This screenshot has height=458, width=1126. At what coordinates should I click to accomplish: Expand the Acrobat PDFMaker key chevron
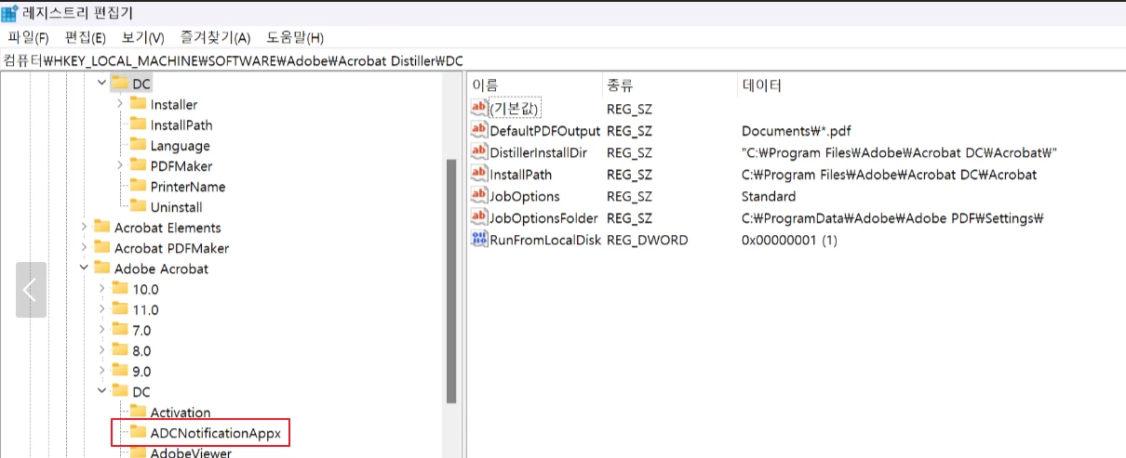(84, 247)
